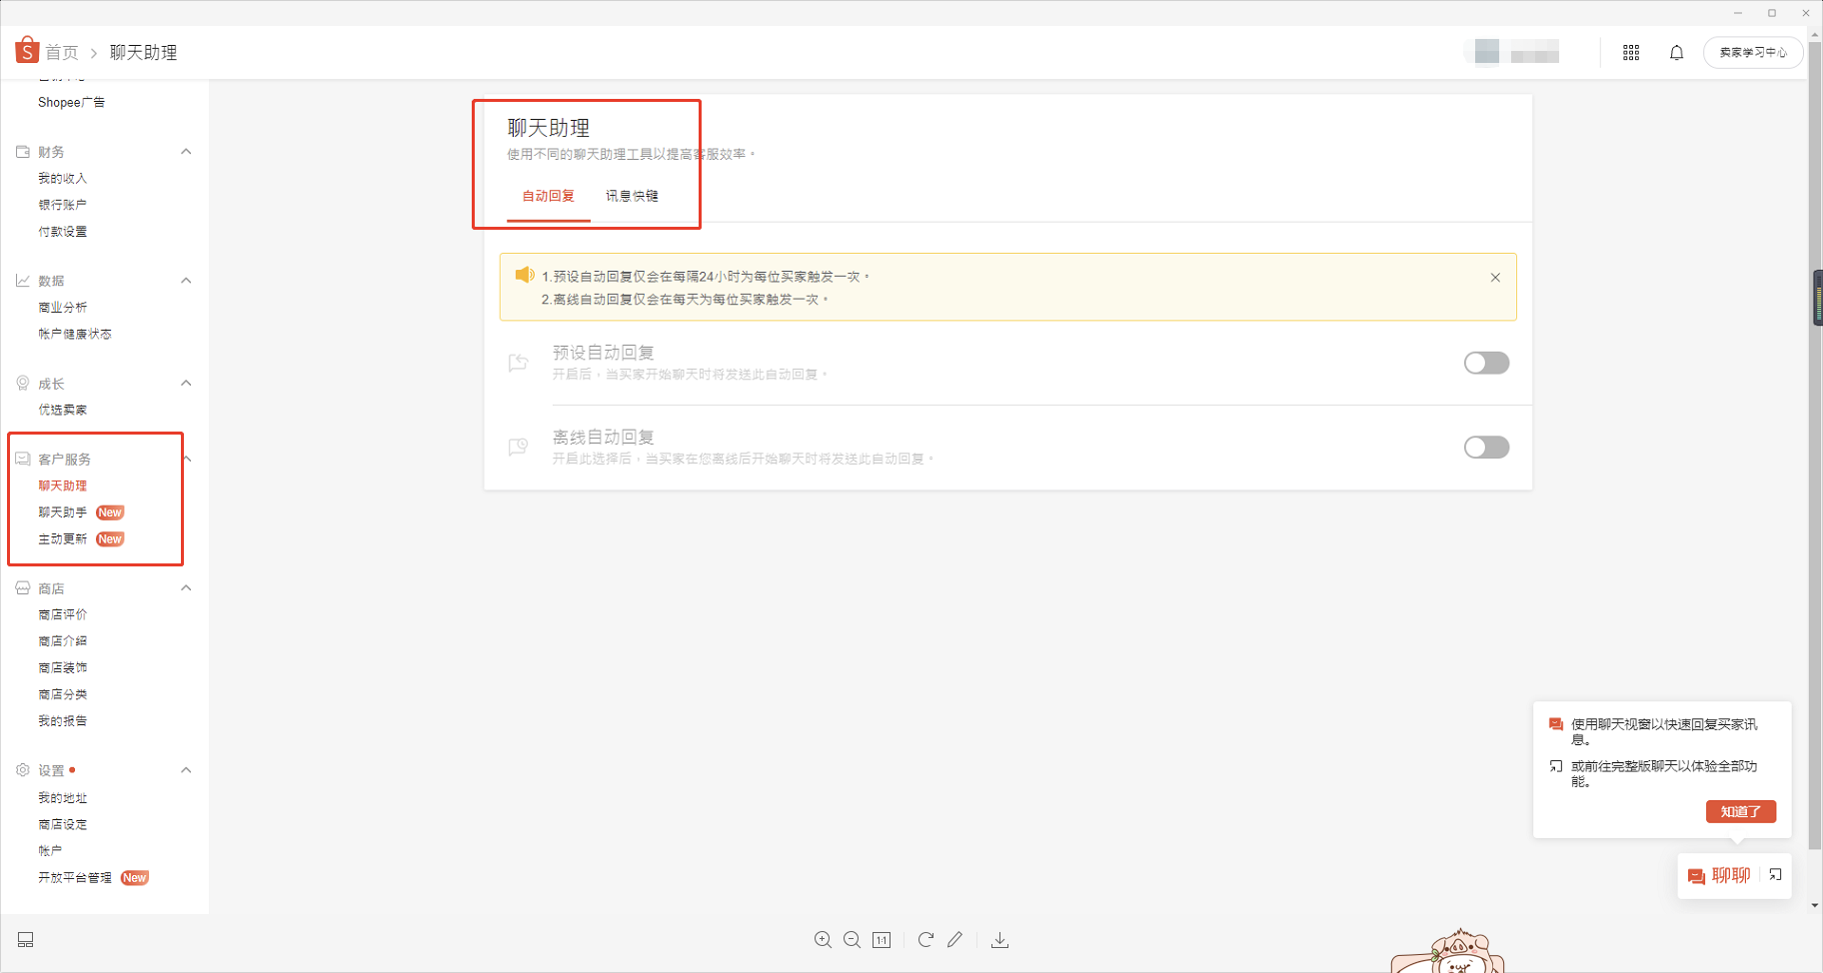Open 商店装饰 in the sidebar

[63, 667]
